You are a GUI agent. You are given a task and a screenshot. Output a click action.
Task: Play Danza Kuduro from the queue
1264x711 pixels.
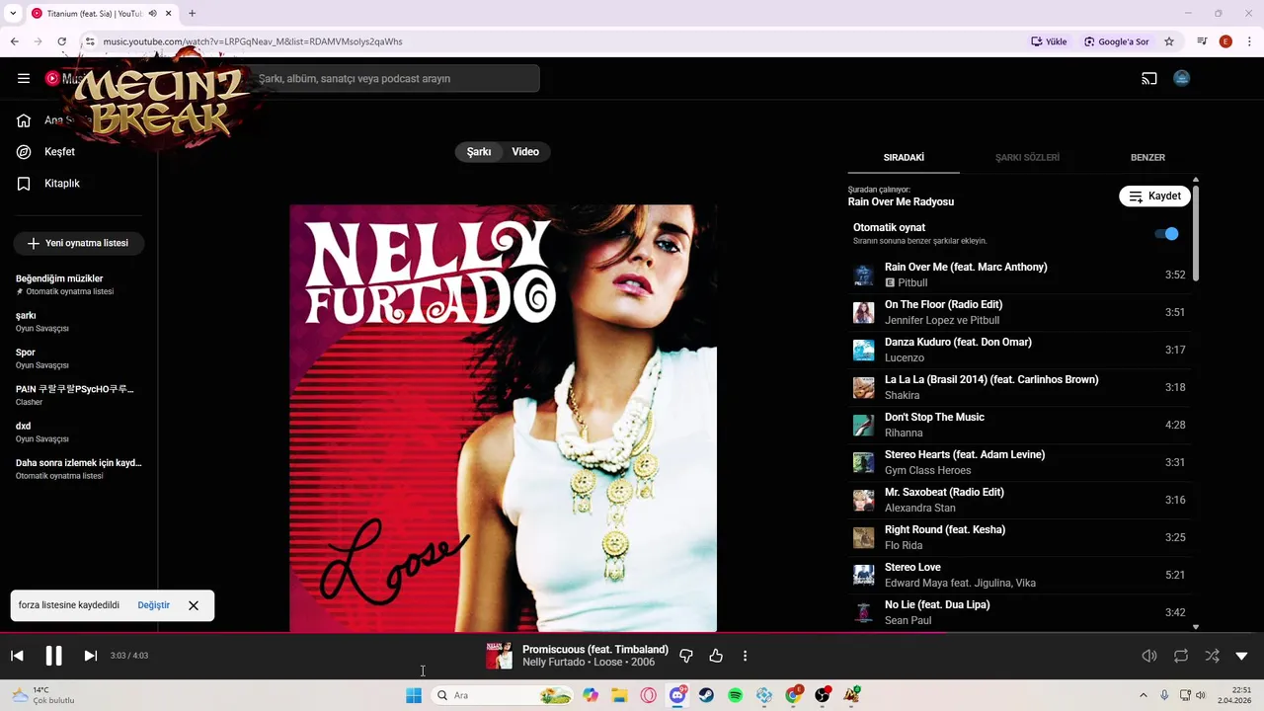coord(1019,350)
